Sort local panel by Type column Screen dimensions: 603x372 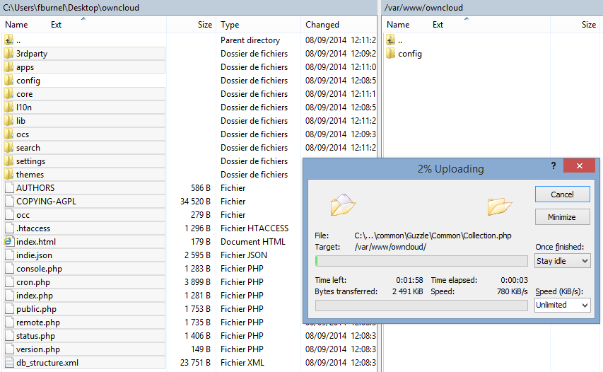pos(230,25)
